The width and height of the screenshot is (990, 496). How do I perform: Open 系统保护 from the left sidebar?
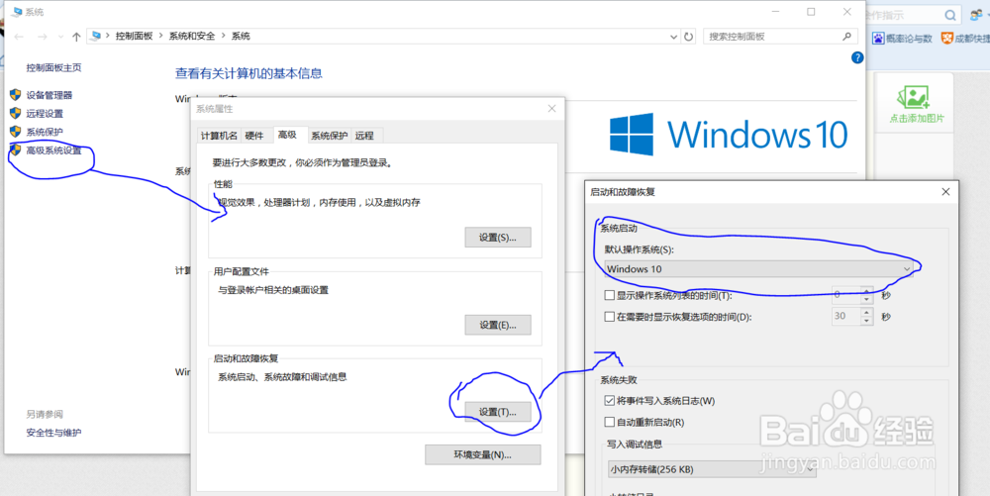(x=45, y=132)
